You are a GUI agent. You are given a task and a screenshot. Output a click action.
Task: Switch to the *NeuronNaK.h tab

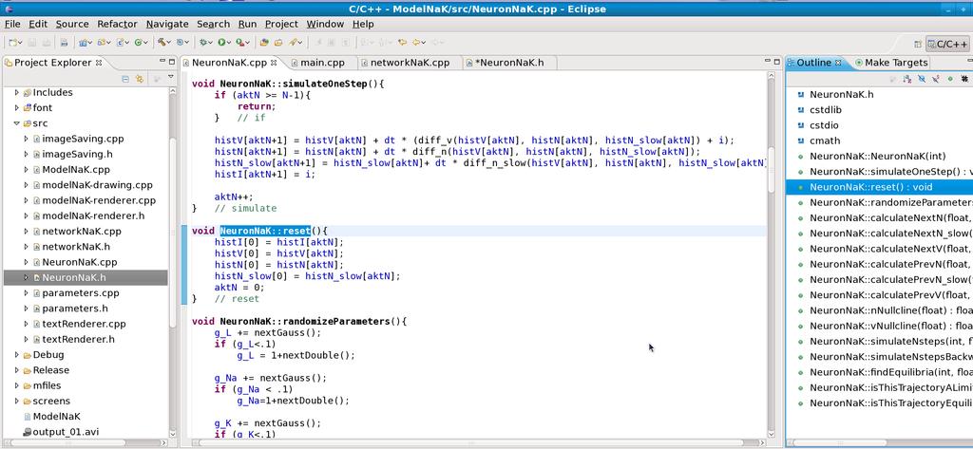point(509,63)
